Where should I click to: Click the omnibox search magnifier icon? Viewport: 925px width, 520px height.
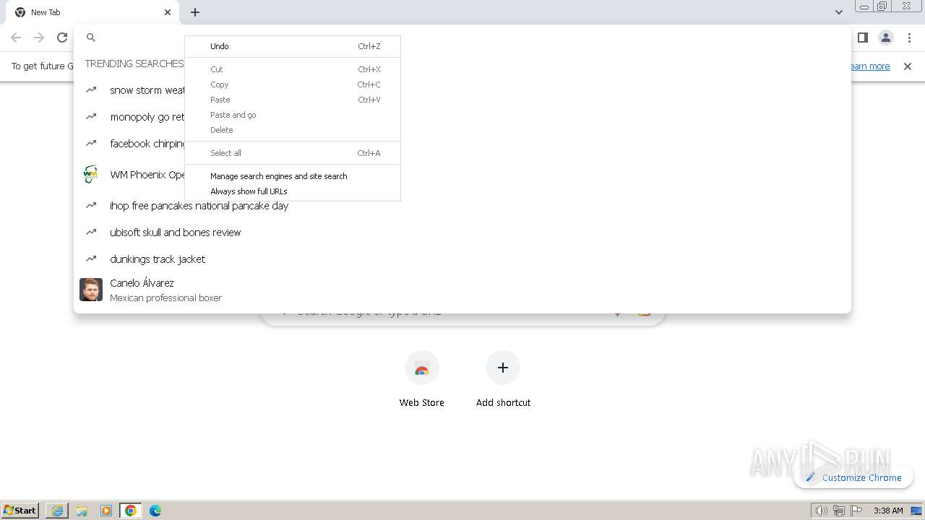coord(91,38)
